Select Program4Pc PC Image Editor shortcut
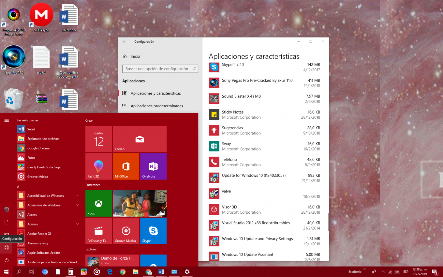The image size is (443, 277). (13, 19)
